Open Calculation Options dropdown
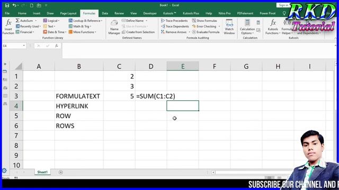339x190 pixels. pyautogui.click(x=247, y=27)
